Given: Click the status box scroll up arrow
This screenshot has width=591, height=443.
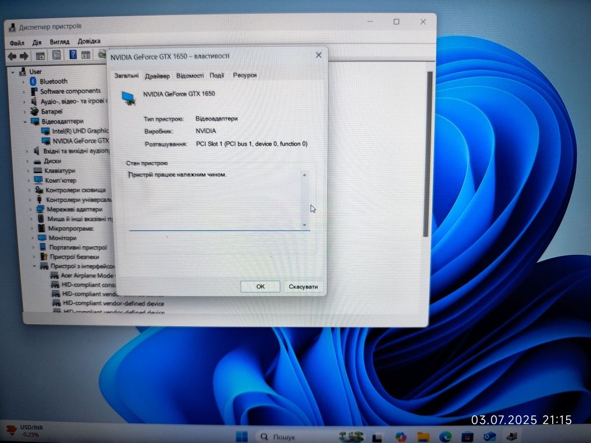Looking at the screenshot, I should 304,175.
